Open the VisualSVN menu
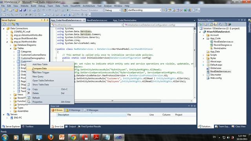This screenshot has width=251, height=141. tap(75, 6)
